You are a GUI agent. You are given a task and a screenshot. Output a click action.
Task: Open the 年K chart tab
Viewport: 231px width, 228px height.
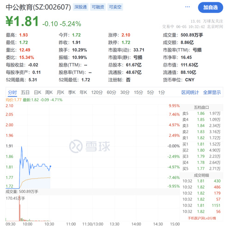83,92
